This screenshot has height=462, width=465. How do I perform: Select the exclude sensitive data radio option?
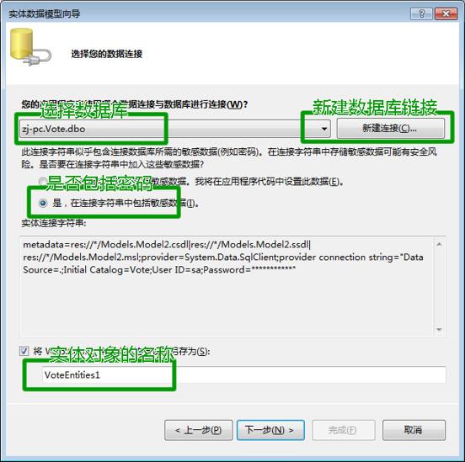[x=43, y=181]
